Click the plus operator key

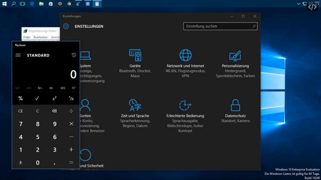(x=71, y=149)
